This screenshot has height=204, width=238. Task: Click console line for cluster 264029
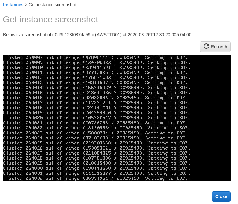pos(97,163)
